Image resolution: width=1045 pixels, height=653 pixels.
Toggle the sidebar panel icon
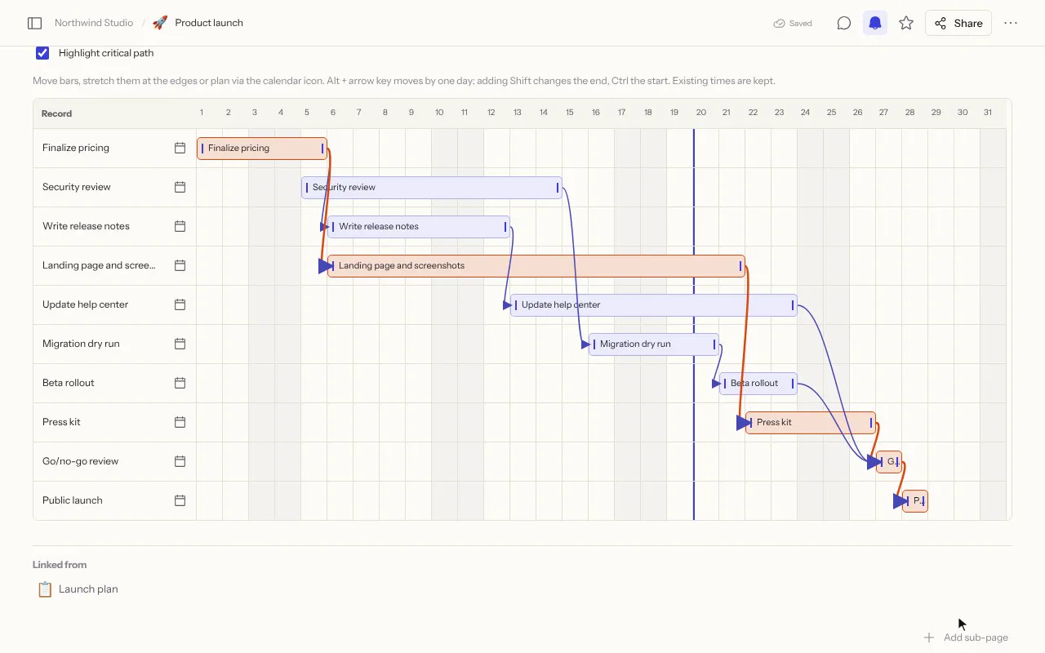point(34,23)
